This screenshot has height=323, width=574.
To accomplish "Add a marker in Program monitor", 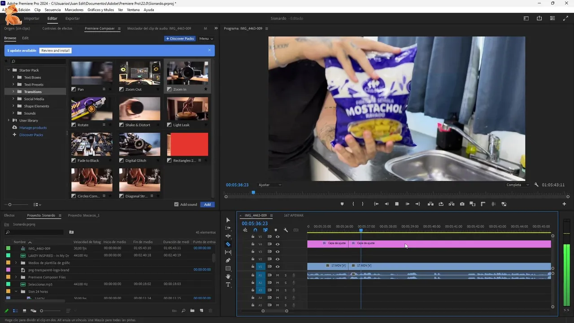I will 342,204.
